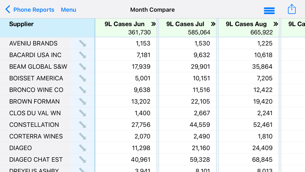The height and width of the screenshot is (172, 305).
Task: Select the BEAM GLOBAL S&W supplier name
Action: pos(38,67)
